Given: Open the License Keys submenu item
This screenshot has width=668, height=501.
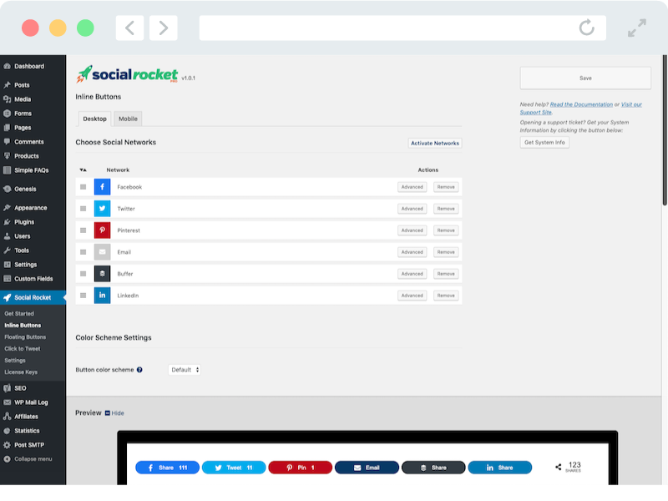Looking at the screenshot, I should point(21,372).
